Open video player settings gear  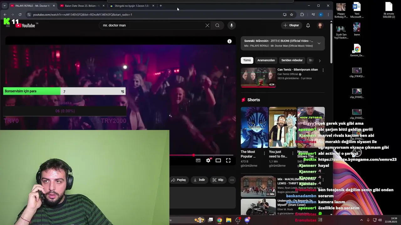point(208,160)
